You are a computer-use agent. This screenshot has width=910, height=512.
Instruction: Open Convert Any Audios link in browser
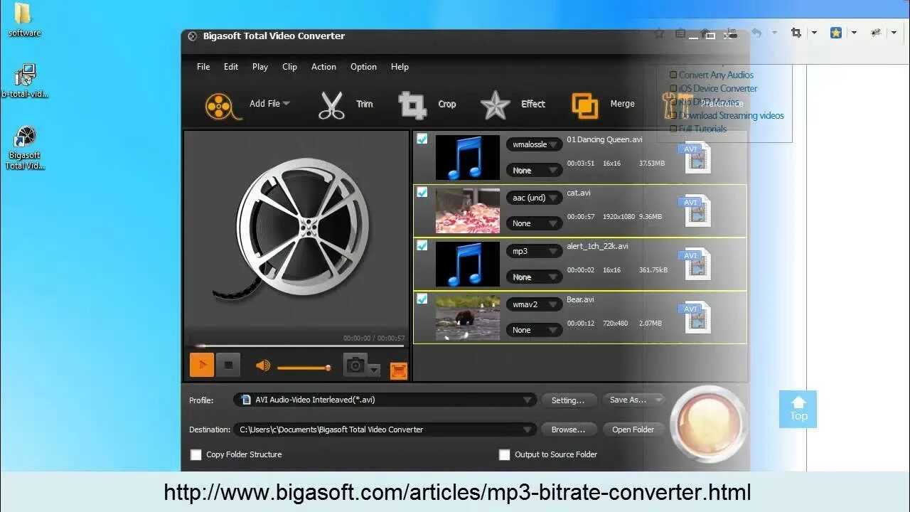click(716, 75)
